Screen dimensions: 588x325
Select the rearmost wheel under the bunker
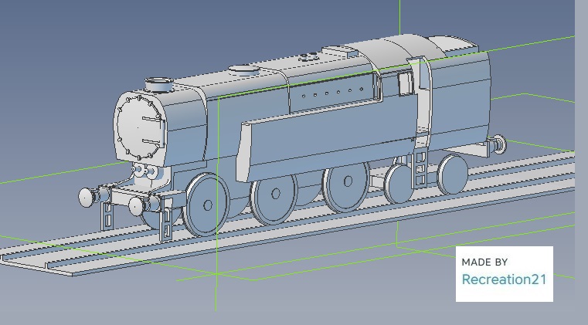click(x=452, y=174)
